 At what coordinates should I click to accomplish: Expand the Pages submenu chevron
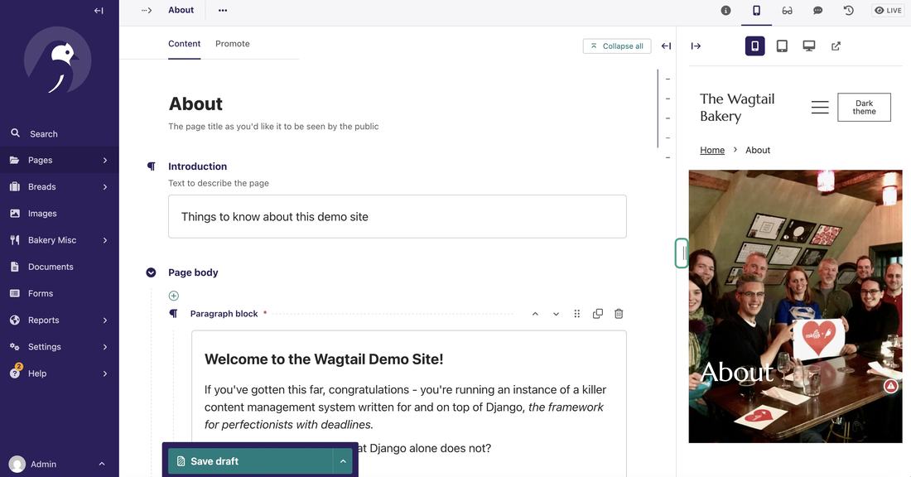click(105, 161)
